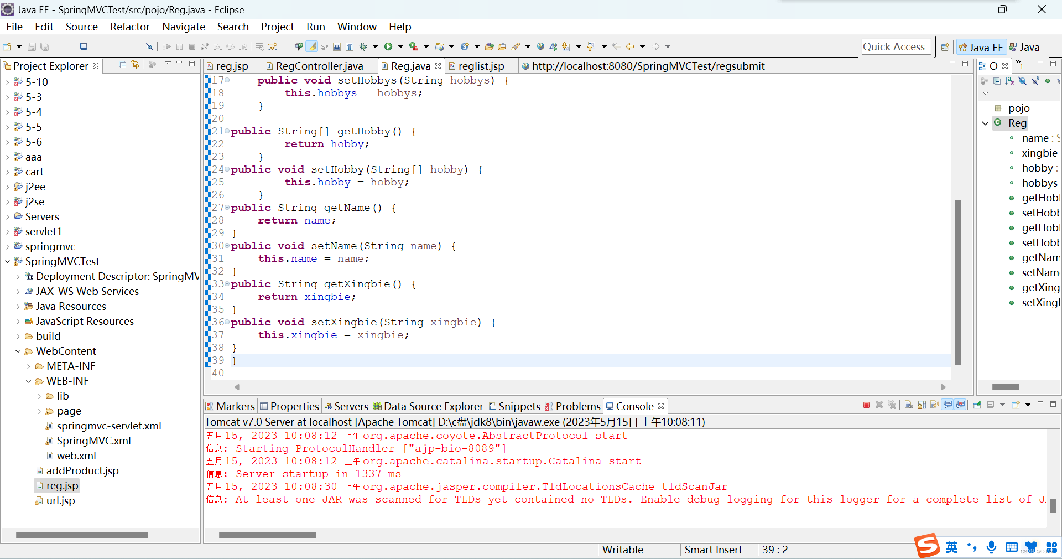The image size is (1062, 559).
Task: Expand the 5-10 project node
Action: click(7, 82)
